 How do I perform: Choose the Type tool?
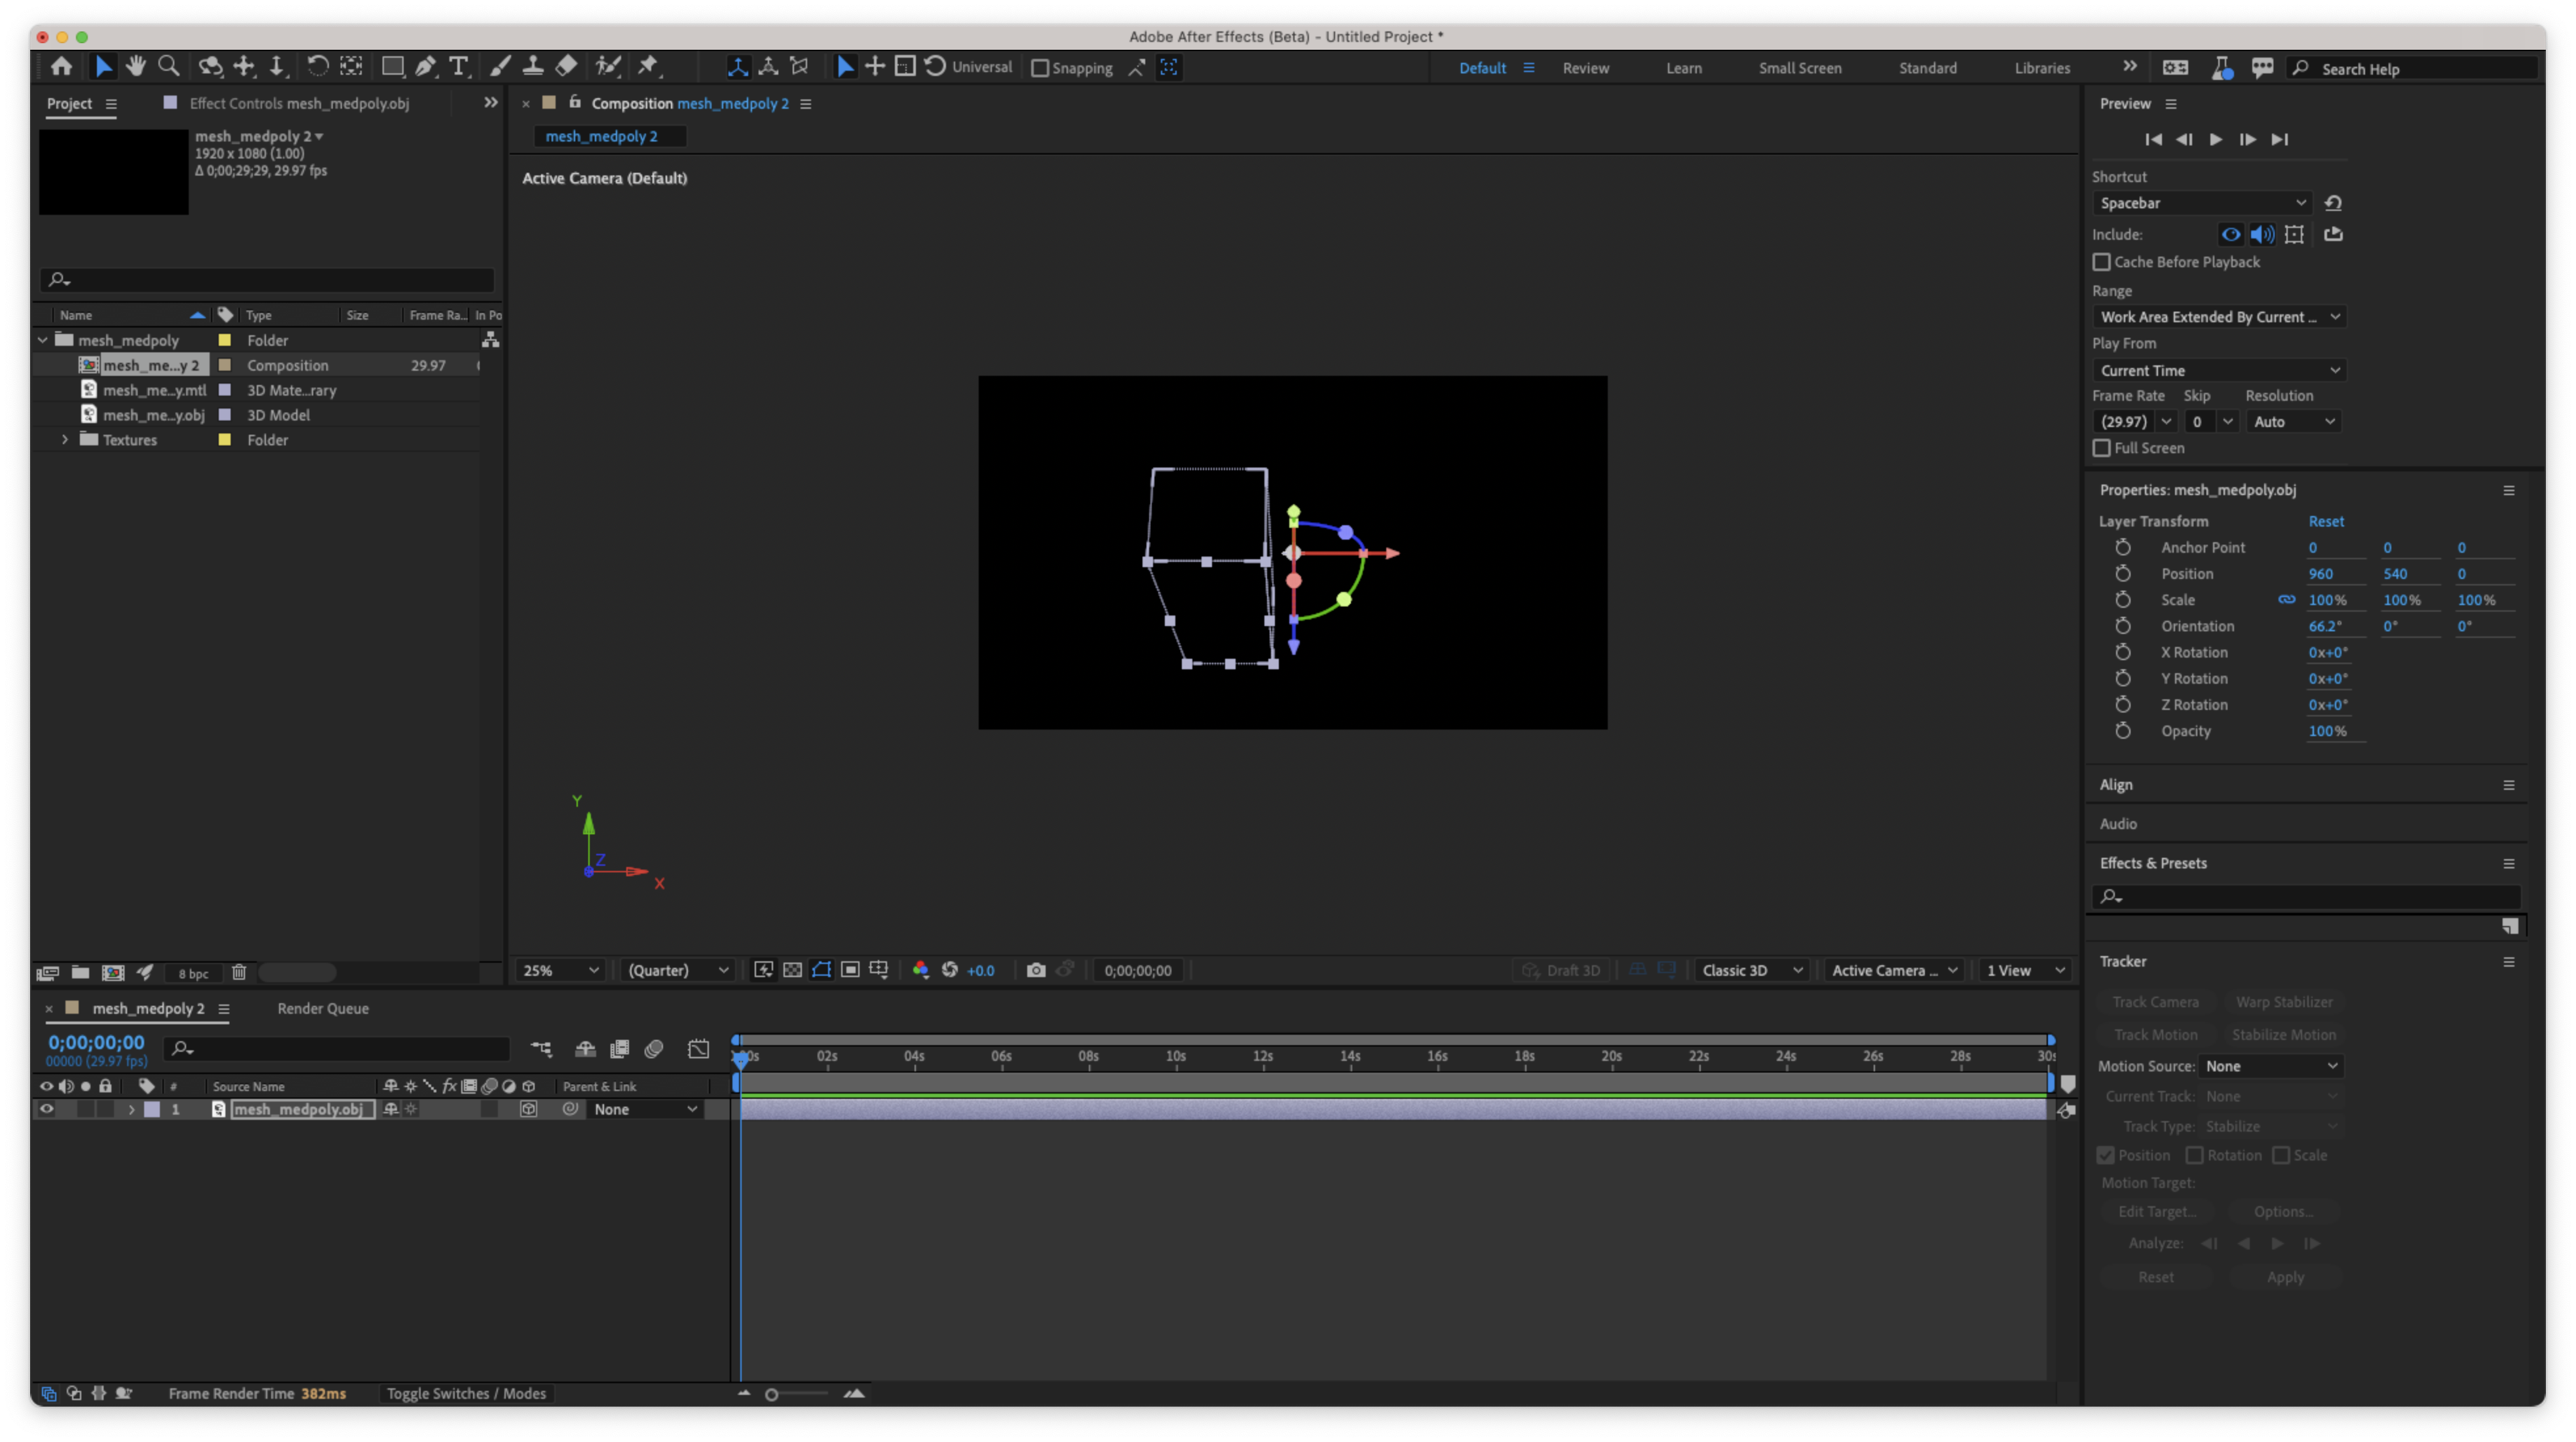459,66
